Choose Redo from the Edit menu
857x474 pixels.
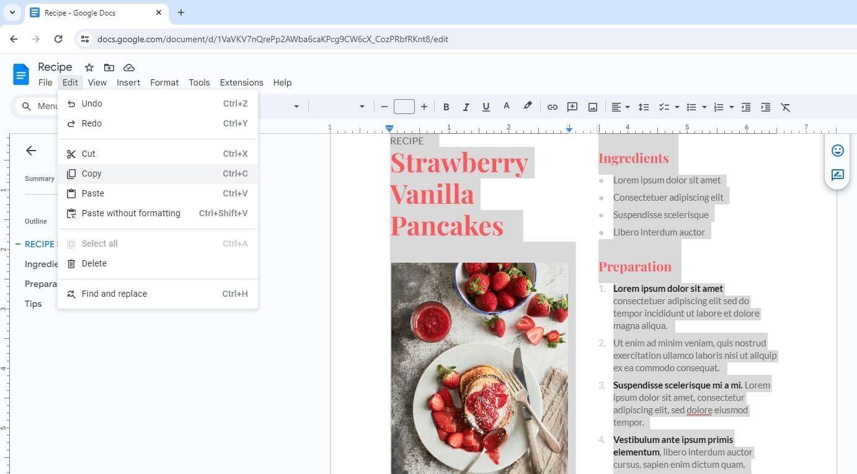(x=158, y=123)
